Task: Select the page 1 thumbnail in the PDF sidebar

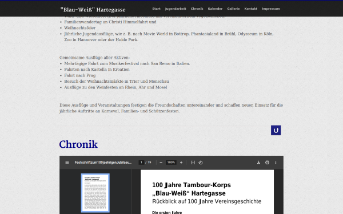Action: 95,193
